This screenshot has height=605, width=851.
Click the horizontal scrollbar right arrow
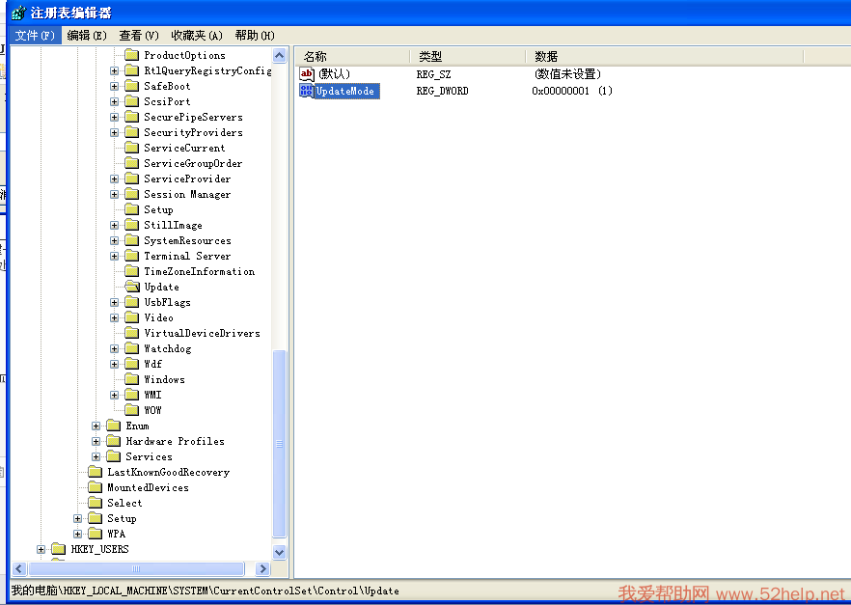point(262,569)
